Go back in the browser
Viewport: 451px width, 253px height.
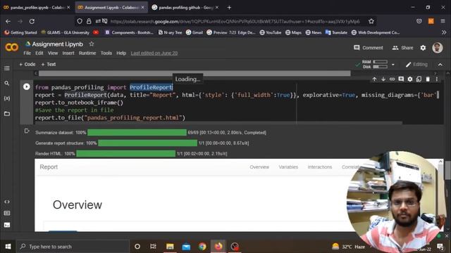point(8,21)
